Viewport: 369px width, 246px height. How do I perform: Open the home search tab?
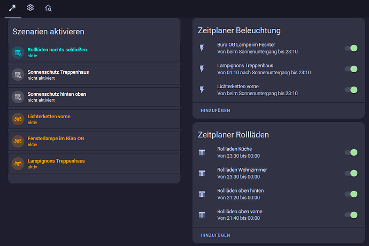pos(48,8)
